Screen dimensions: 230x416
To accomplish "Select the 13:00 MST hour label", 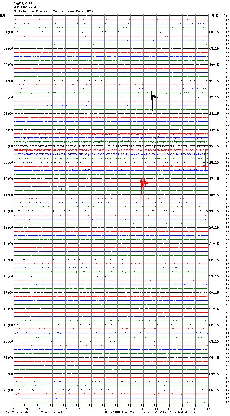I will click(8, 228).
